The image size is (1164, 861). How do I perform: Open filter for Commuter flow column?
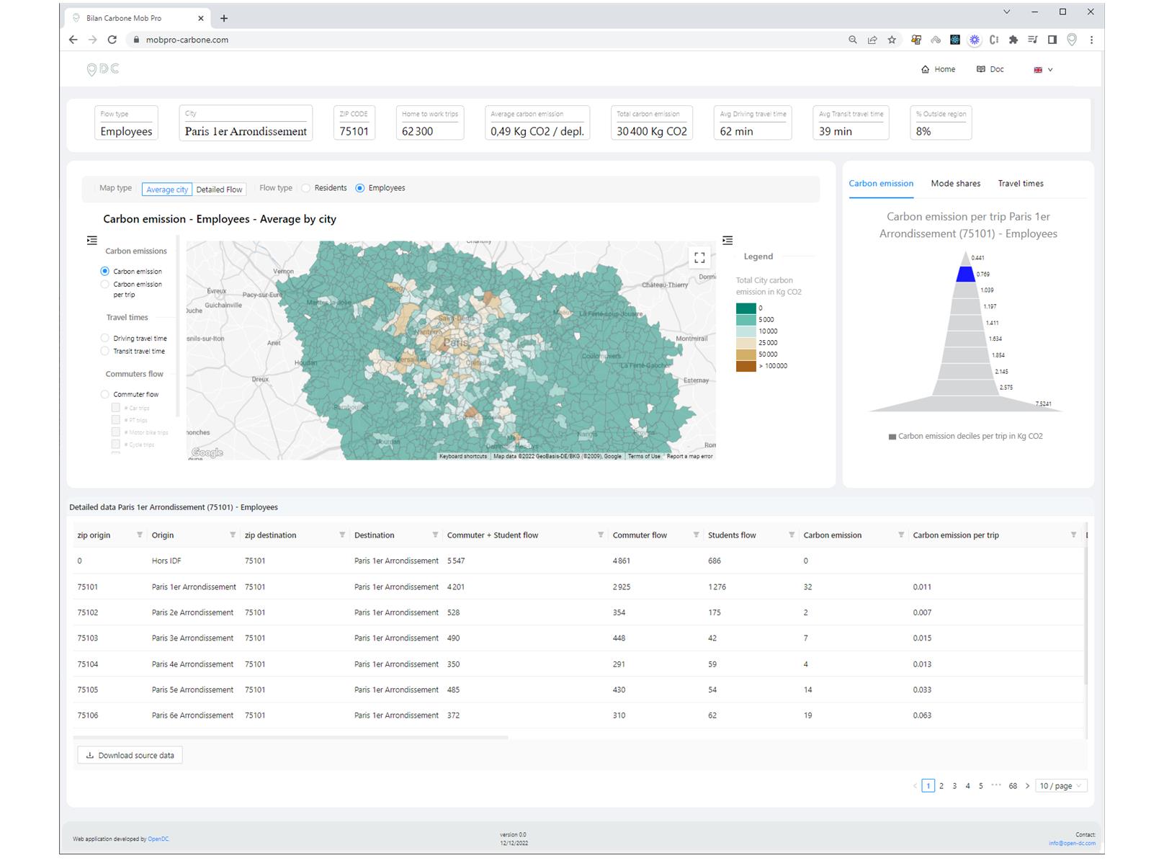pyautogui.click(x=696, y=535)
